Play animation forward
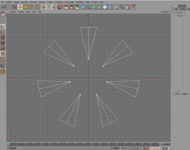The height and width of the screenshot is (150, 190). 132,148
